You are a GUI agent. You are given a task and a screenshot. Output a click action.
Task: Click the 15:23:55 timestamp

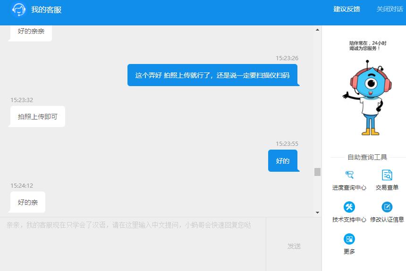287,144
